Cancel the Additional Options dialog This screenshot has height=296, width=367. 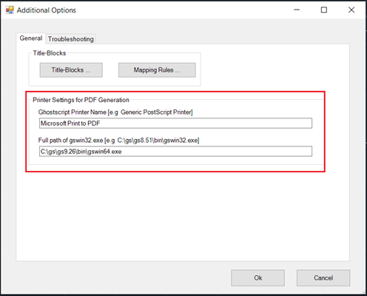323,278
